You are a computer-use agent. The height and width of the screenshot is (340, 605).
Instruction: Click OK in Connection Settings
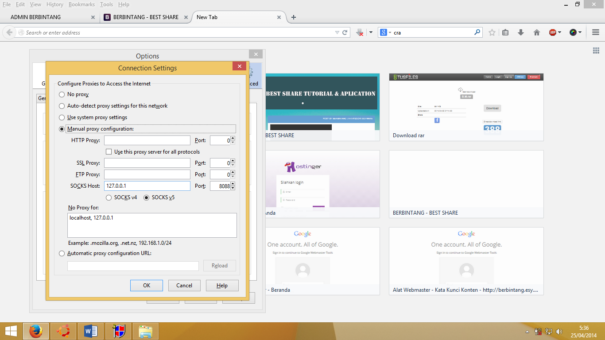147,286
